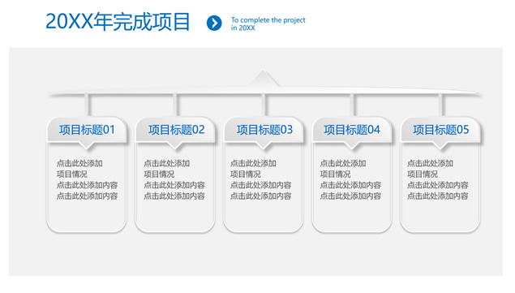The image size is (515, 293).
Task: Select the slide title 20XX年完成项目
Action: point(118,22)
